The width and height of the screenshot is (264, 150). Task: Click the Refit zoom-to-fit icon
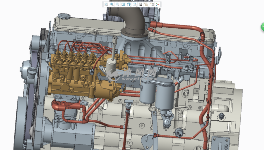(106, 4)
